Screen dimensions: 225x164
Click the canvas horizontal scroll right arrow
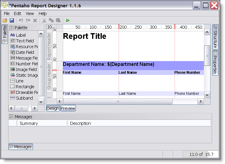[201, 101]
